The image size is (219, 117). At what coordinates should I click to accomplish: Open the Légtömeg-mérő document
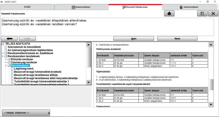point(24,69)
